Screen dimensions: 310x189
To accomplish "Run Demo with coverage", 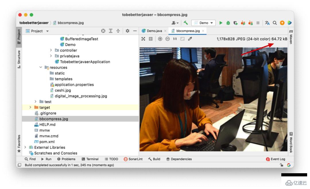I will [235, 23].
